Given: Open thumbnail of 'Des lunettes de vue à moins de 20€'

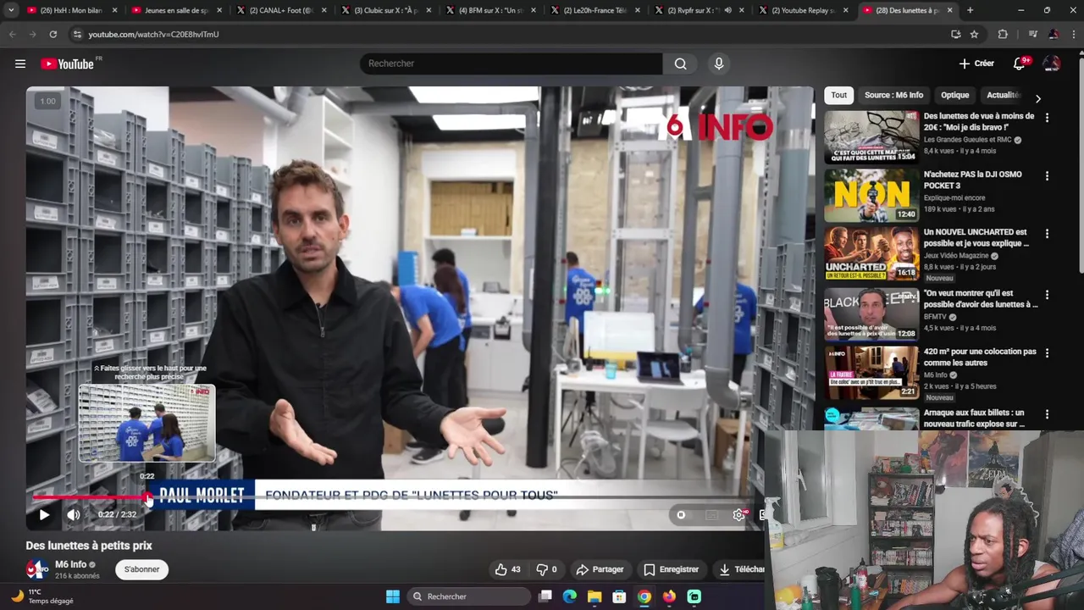Looking at the screenshot, I should pyautogui.click(x=871, y=137).
